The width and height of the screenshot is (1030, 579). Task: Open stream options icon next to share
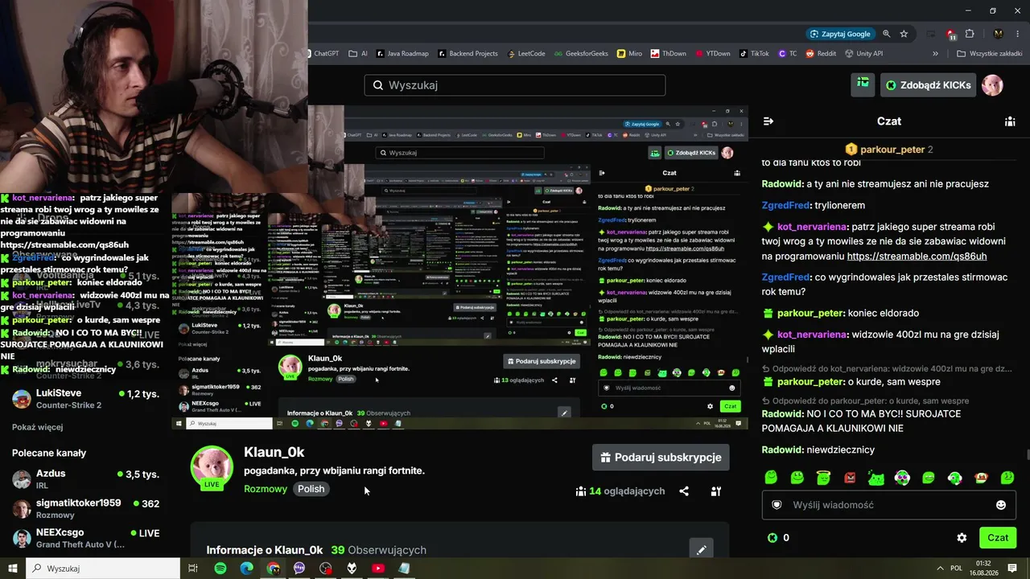[x=715, y=491]
